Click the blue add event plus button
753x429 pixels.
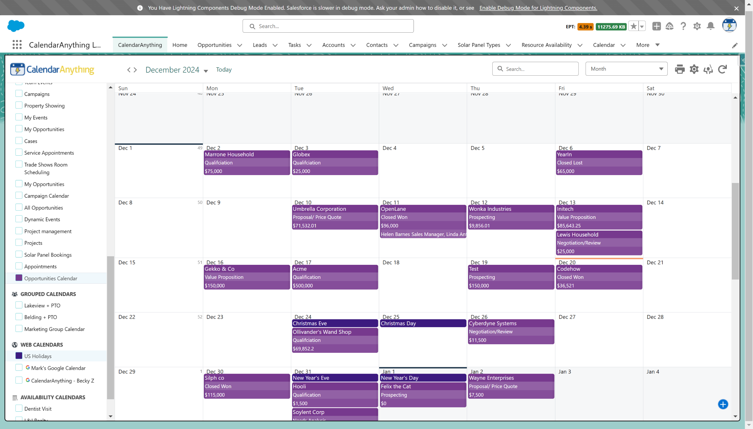[x=723, y=404]
